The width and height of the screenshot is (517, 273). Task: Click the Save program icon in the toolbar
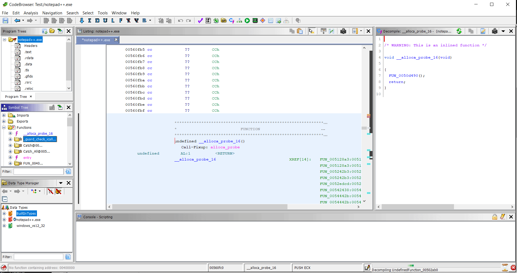click(x=5, y=21)
